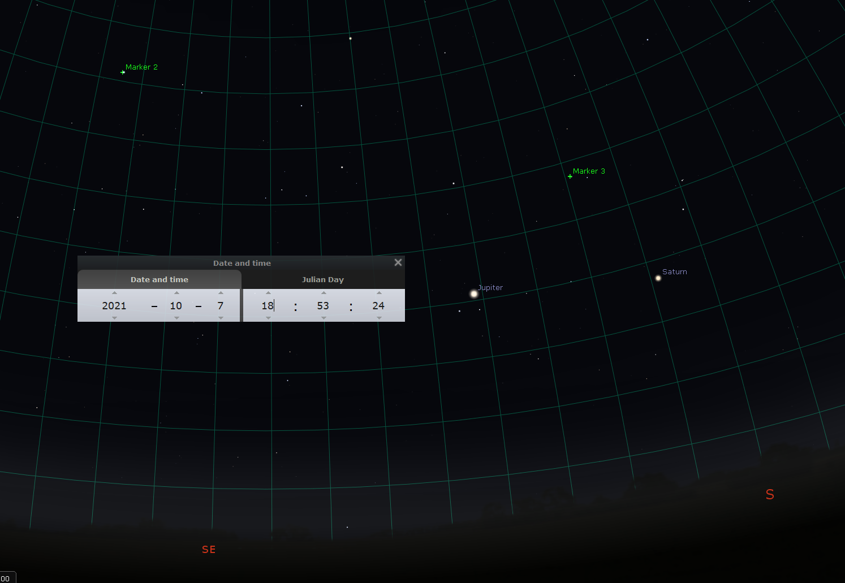The image size is (845, 583).
Task: Select the planet Jupiter in the sky
Action: tap(474, 294)
